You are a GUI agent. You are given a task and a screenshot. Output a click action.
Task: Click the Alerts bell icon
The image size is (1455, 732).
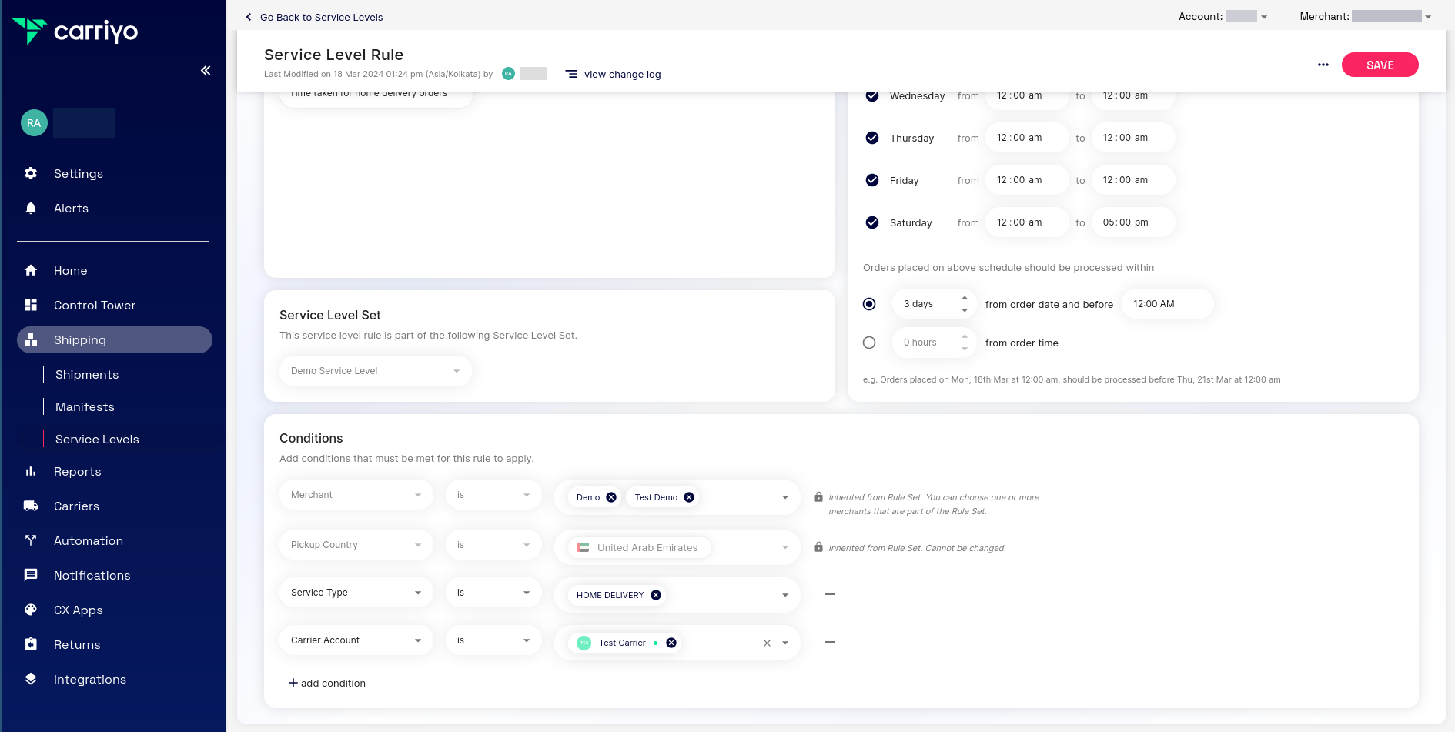point(31,208)
